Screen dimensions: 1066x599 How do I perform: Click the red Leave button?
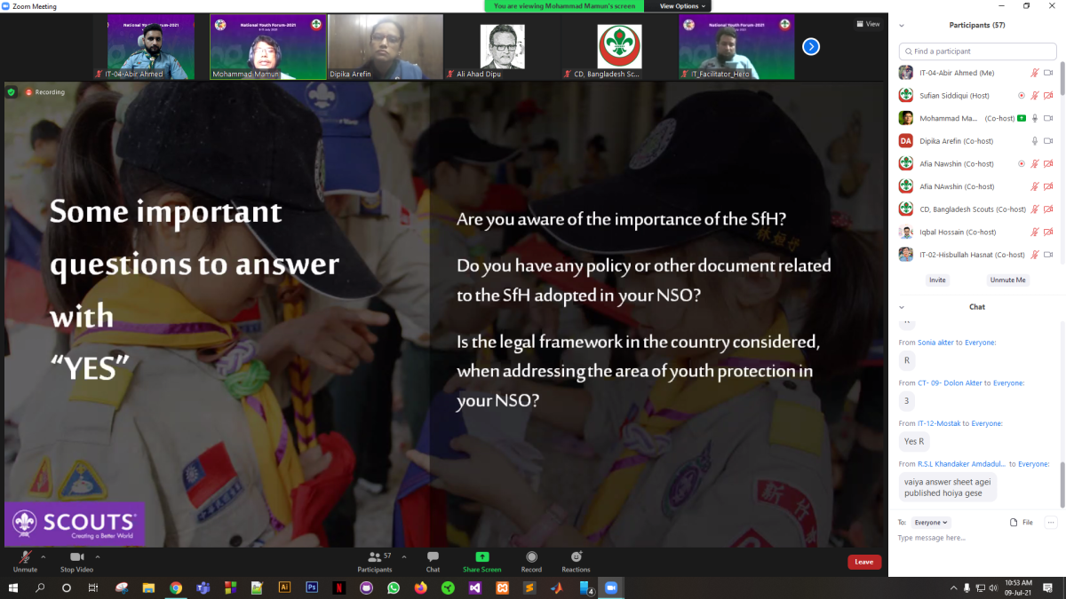pyautogui.click(x=863, y=562)
